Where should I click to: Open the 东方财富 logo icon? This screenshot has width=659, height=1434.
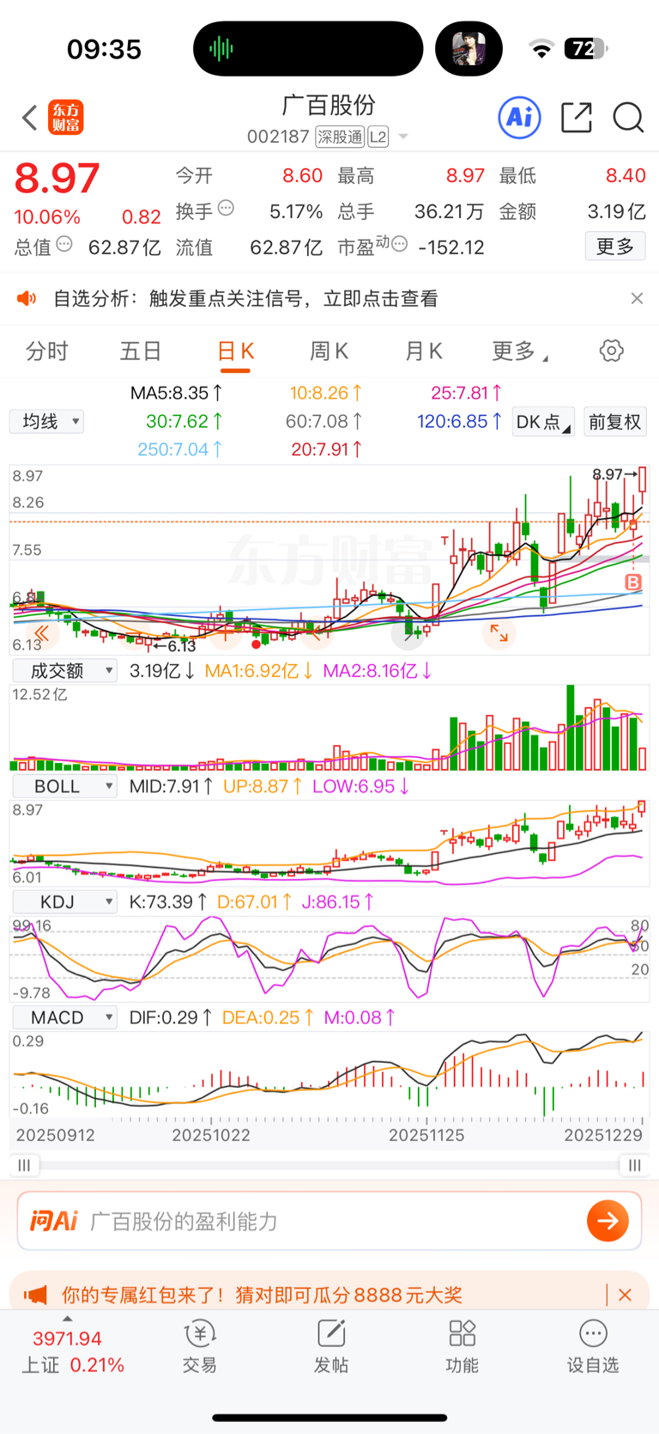66,118
